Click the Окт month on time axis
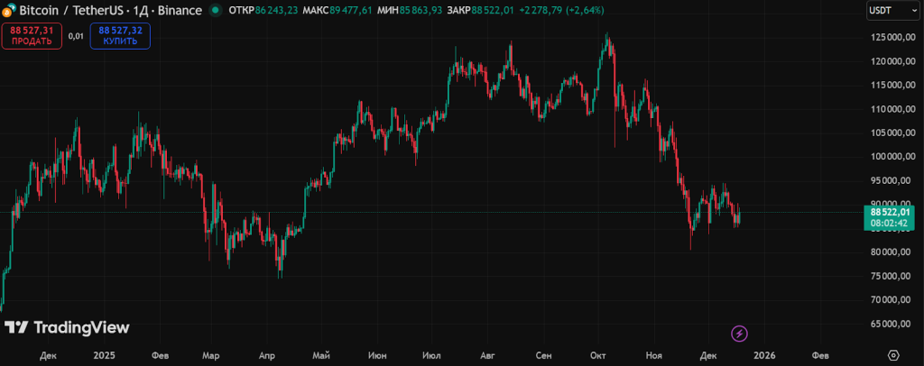 click(x=597, y=356)
